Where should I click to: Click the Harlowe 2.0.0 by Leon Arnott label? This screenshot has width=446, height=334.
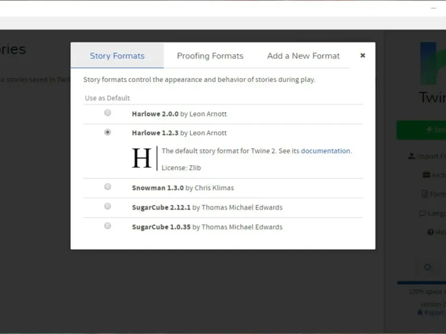click(179, 114)
